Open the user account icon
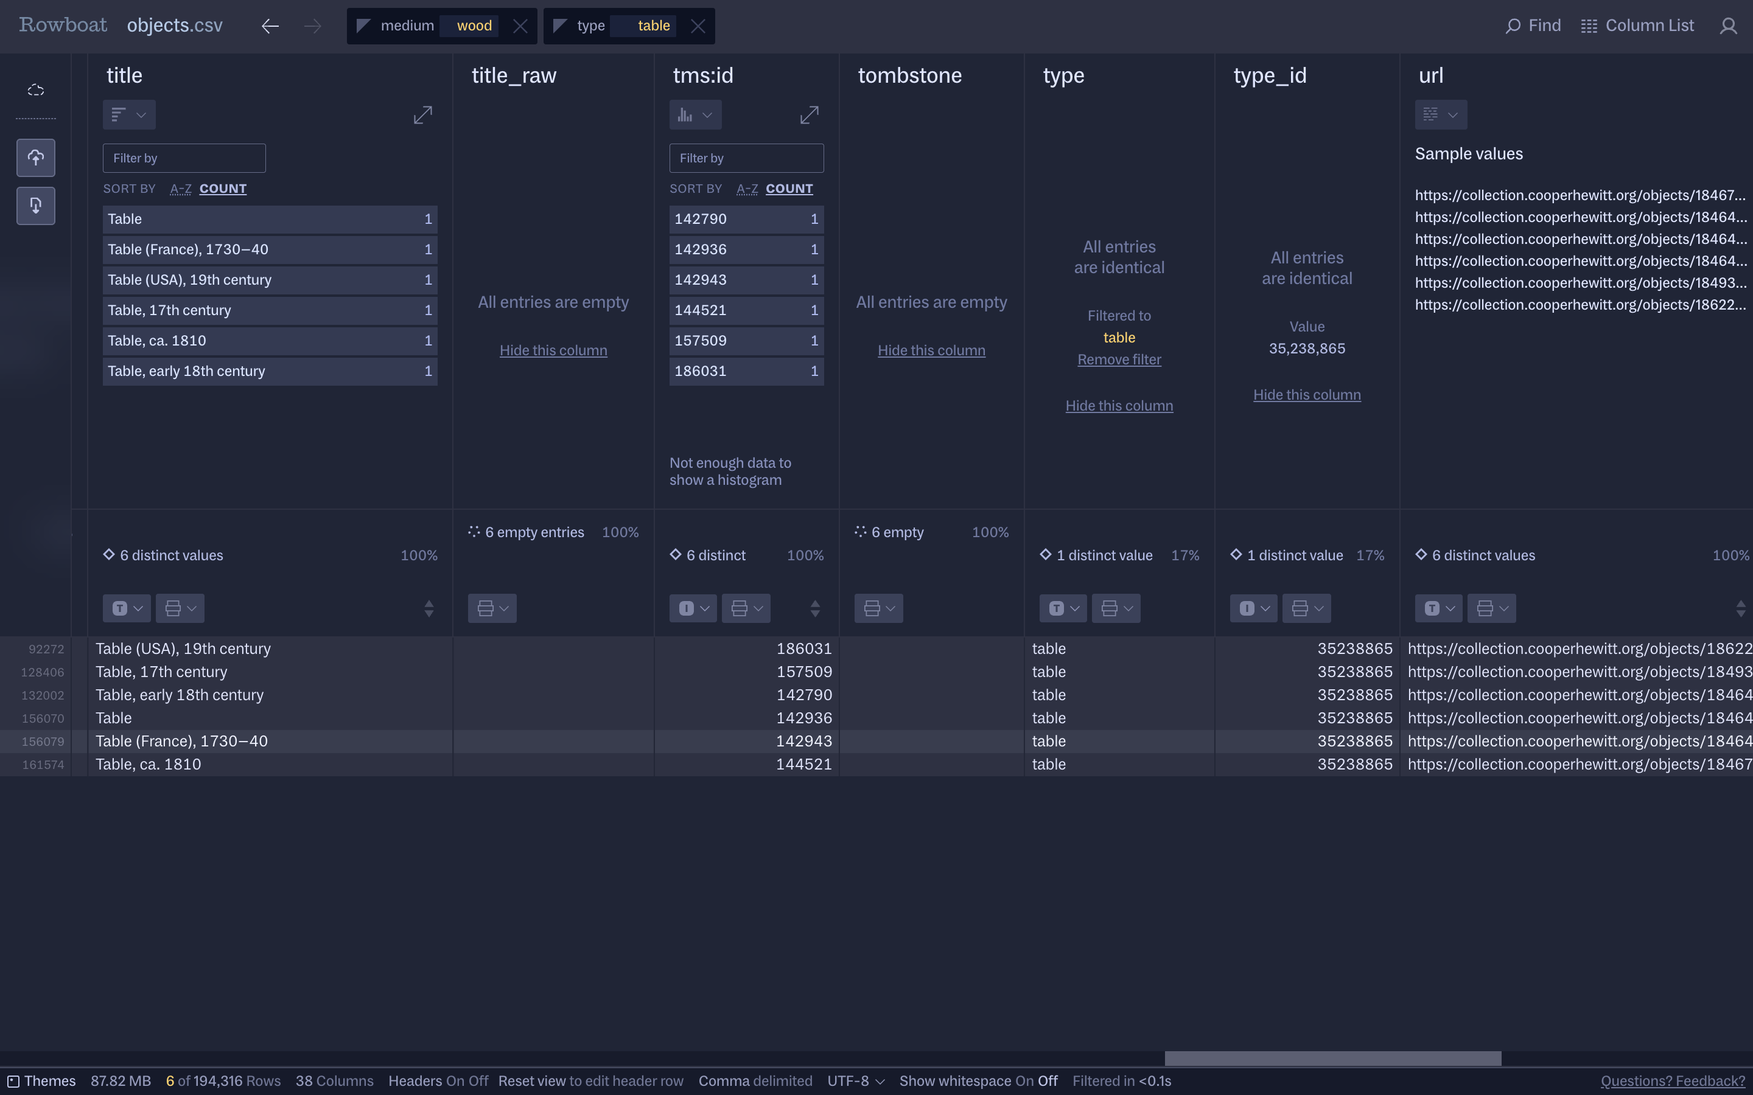The width and height of the screenshot is (1753, 1095). (x=1729, y=26)
